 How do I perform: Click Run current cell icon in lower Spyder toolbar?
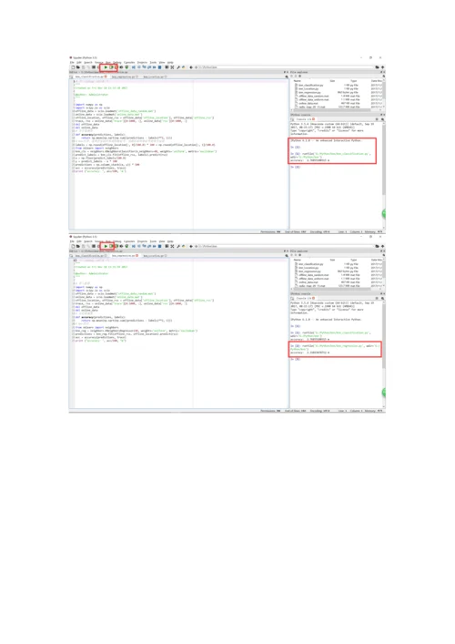(112, 247)
